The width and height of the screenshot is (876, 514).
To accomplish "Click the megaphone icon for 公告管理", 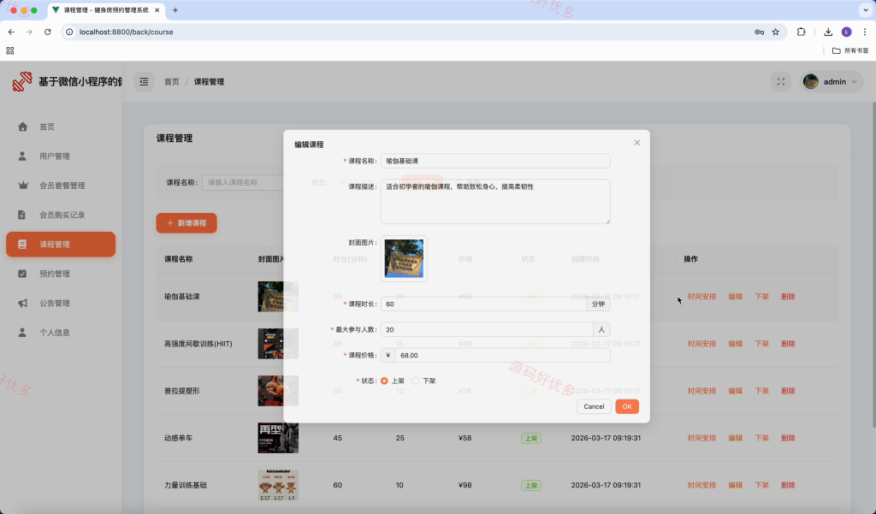I will [x=22, y=303].
